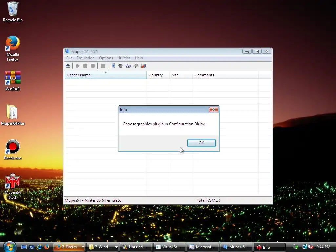Open the Utilities menu
This screenshot has width=336, height=252.
pos(124,58)
